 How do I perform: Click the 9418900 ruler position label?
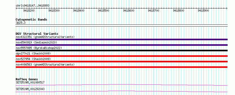[203, 11]
